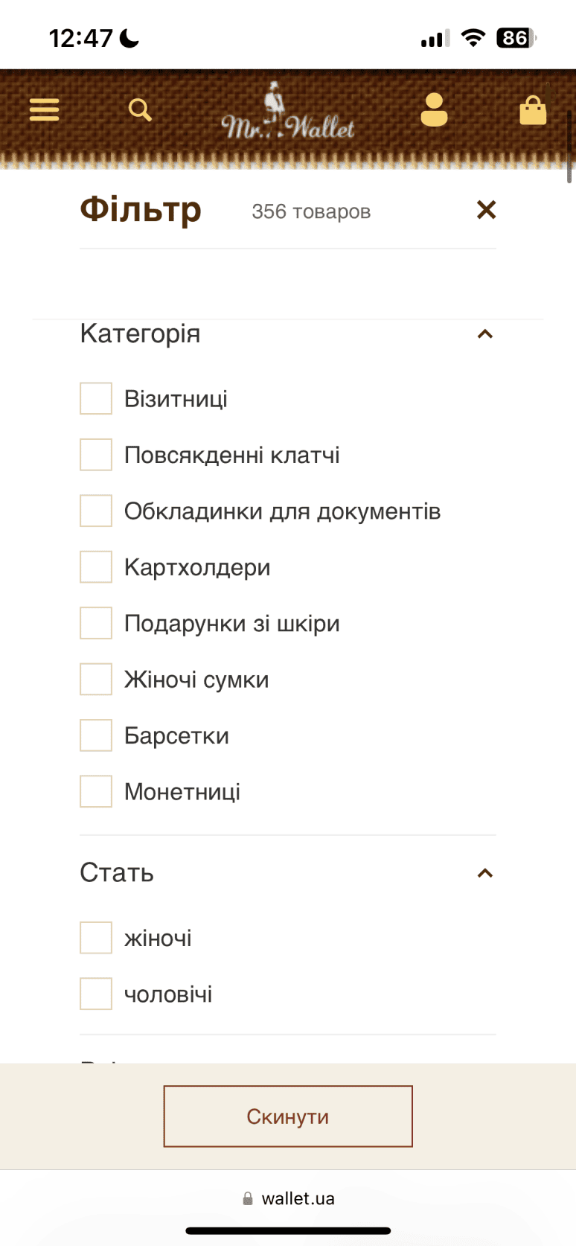
Task: Check the Барсетки checkbox
Action: (96, 735)
